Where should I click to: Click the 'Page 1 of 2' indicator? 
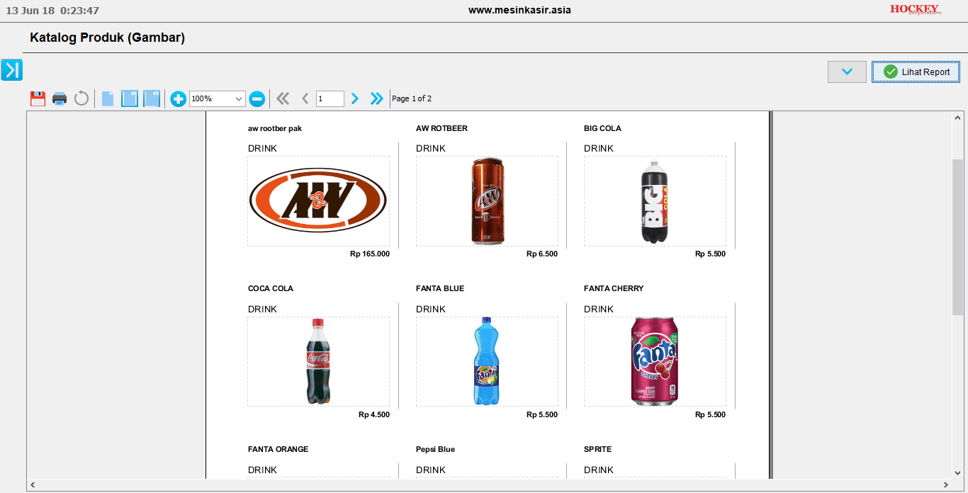coord(412,98)
